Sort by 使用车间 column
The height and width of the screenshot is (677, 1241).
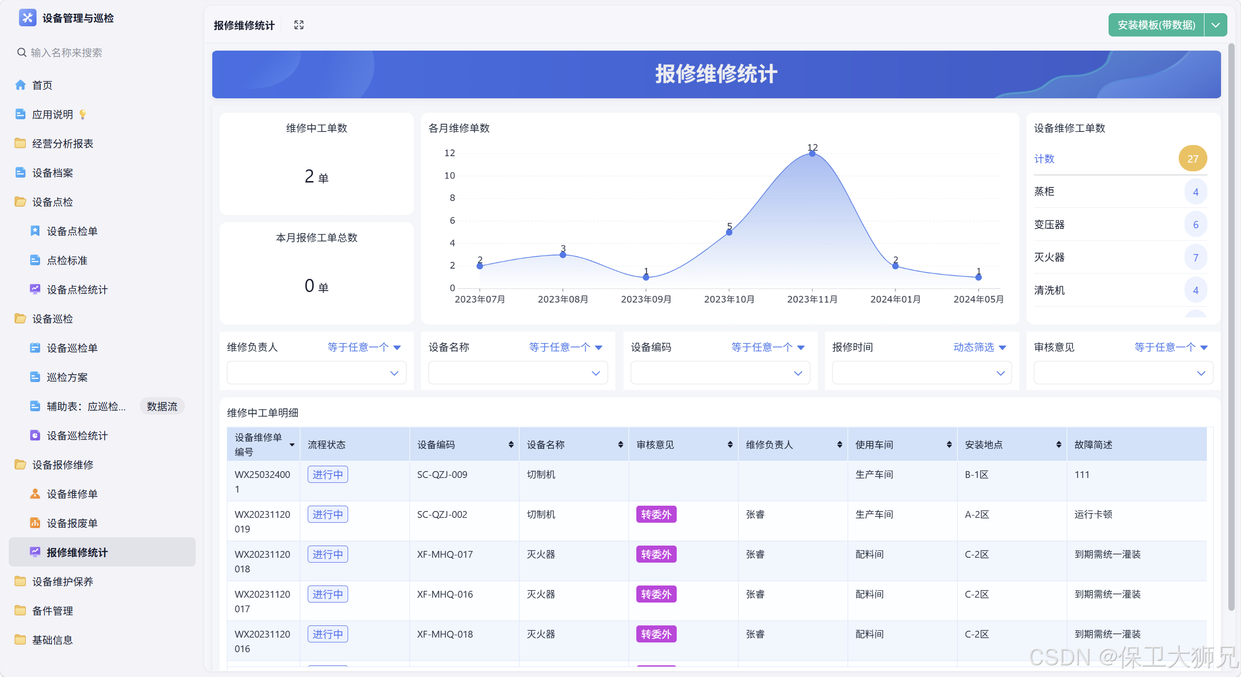click(x=949, y=444)
